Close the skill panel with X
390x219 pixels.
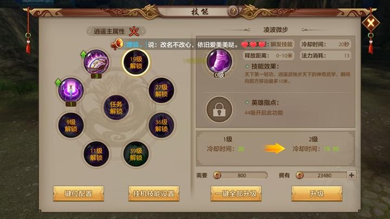point(370,23)
